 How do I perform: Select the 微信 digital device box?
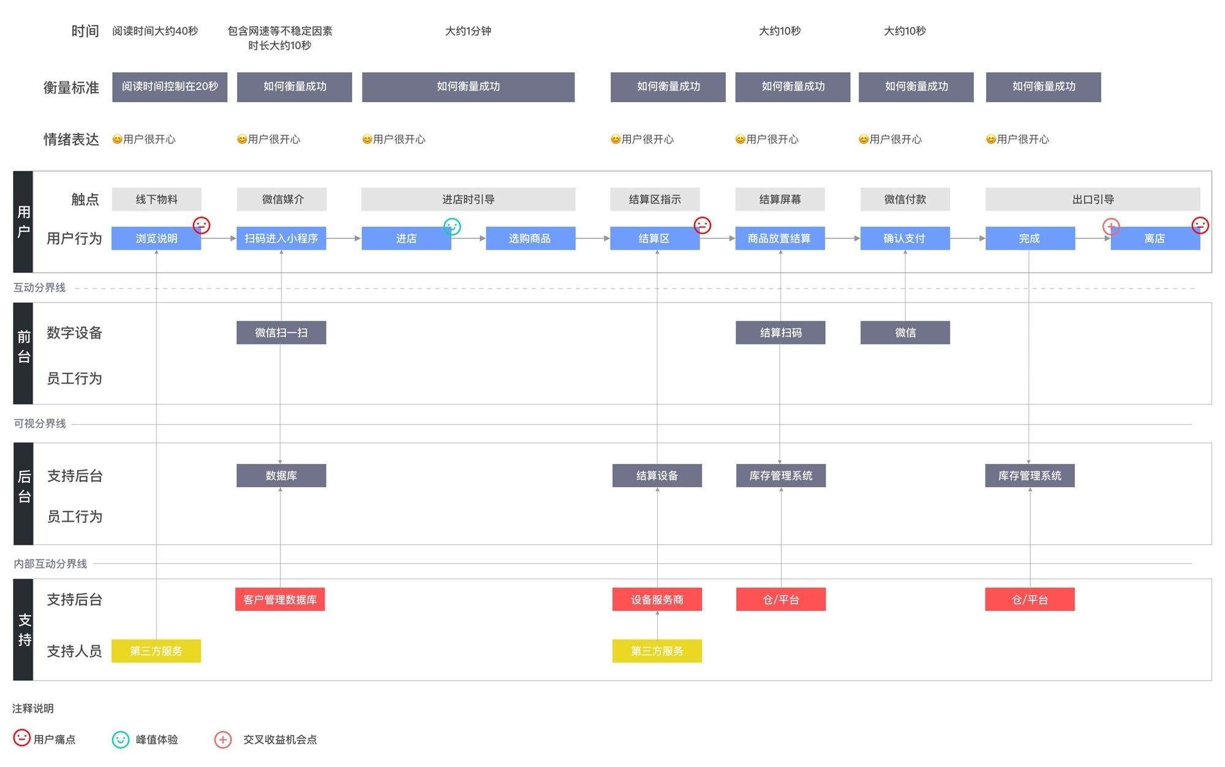pos(905,332)
